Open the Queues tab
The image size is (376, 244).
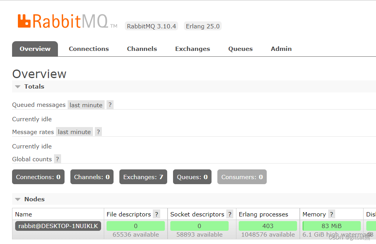(x=240, y=49)
